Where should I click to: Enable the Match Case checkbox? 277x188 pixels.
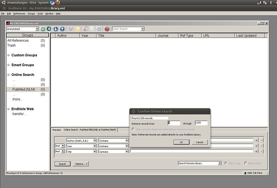pos(226,163)
